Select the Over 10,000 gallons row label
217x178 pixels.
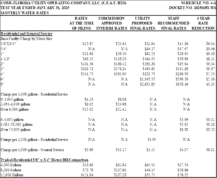[x=15, y=130]
